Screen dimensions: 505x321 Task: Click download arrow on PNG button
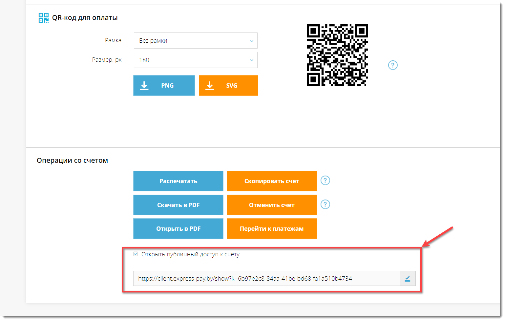144,86
